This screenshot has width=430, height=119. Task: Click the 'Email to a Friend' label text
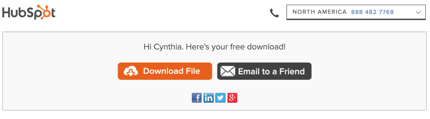(271, 71)
